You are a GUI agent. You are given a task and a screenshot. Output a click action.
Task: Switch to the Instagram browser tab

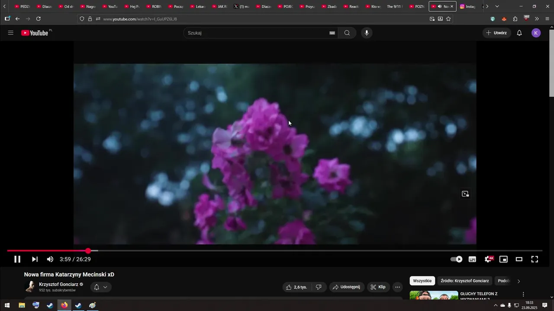[x=468, y=6]
